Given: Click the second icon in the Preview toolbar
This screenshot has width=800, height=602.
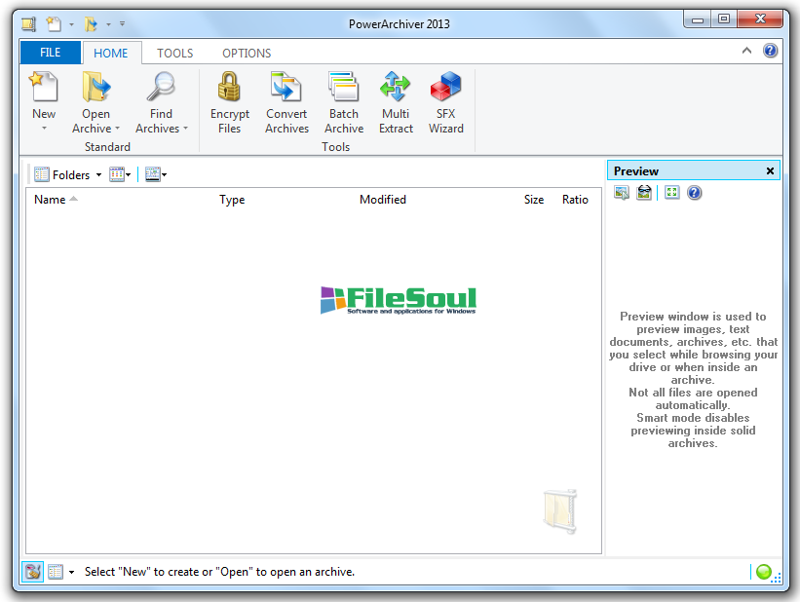Looking at the screenshot, I should (644, 193).
